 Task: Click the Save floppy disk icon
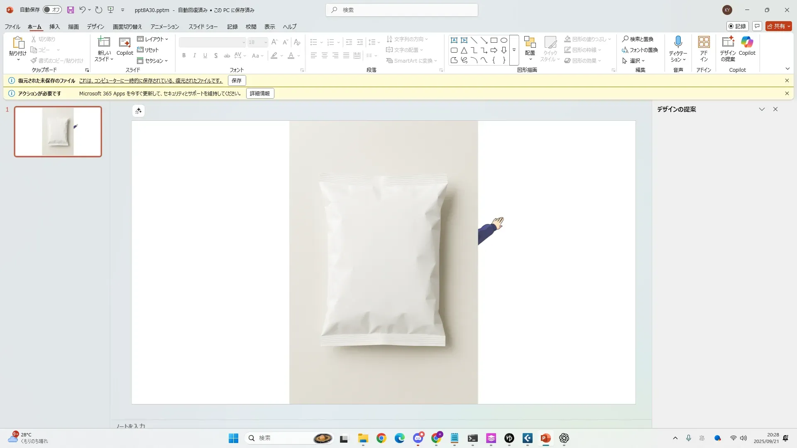point(70,10)
